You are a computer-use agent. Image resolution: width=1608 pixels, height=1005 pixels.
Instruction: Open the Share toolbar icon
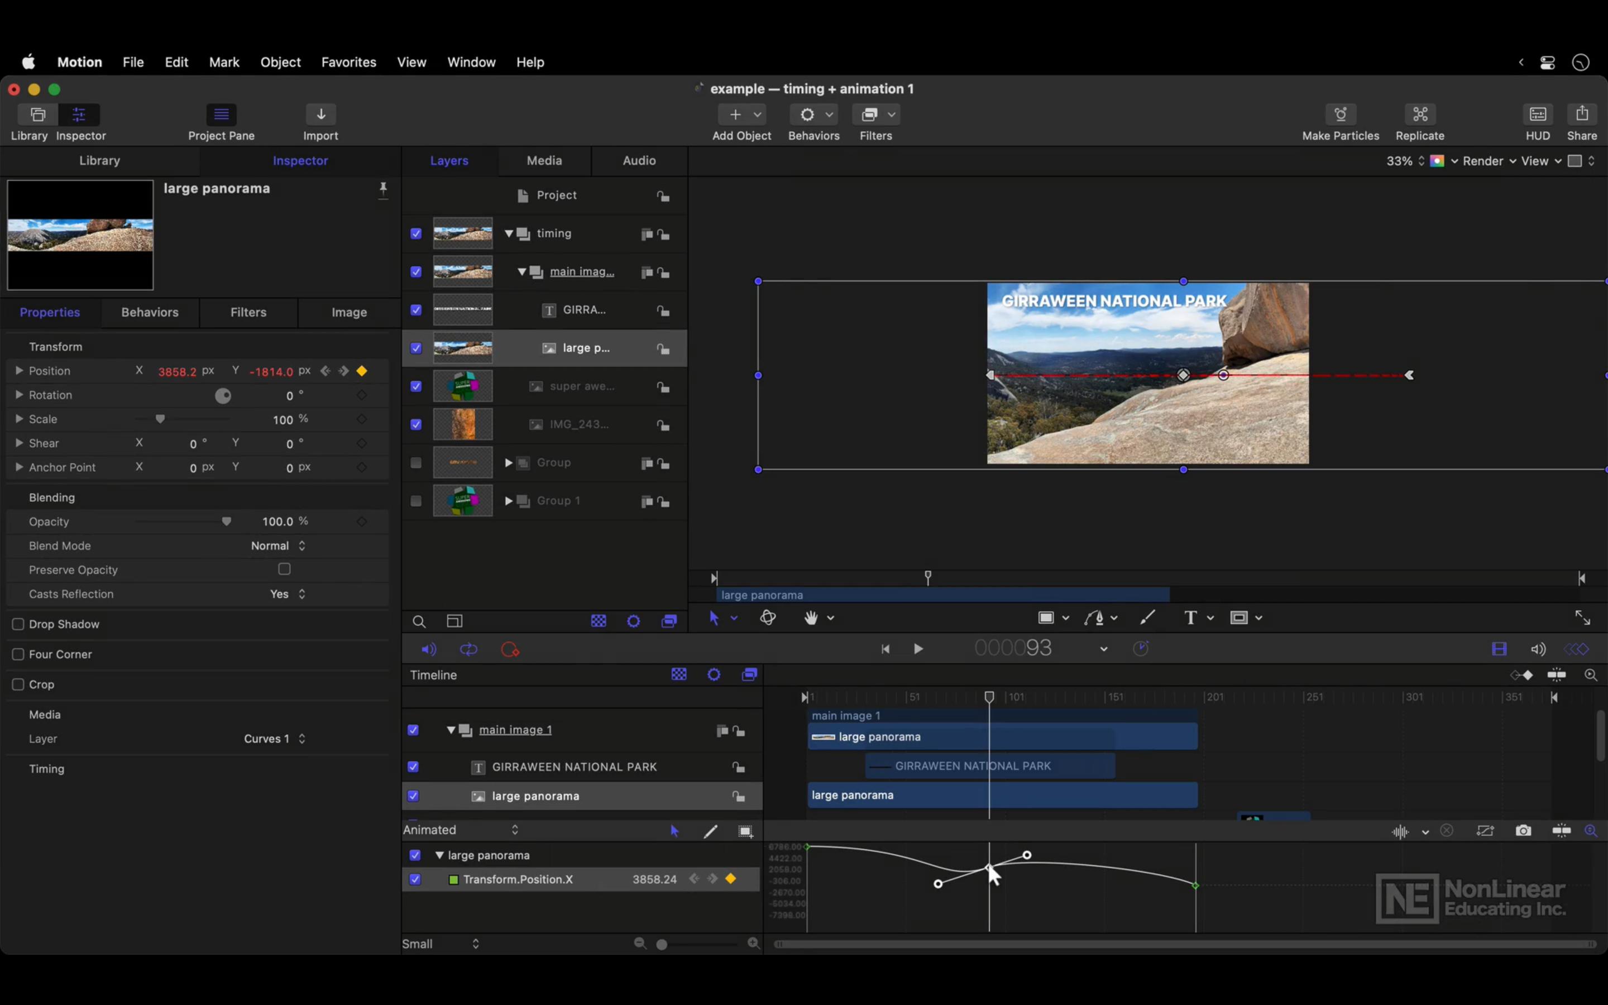click(x=1582, y=114)
